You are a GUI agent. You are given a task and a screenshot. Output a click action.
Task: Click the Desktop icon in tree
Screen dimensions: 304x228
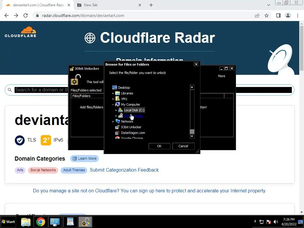(115, 88)
